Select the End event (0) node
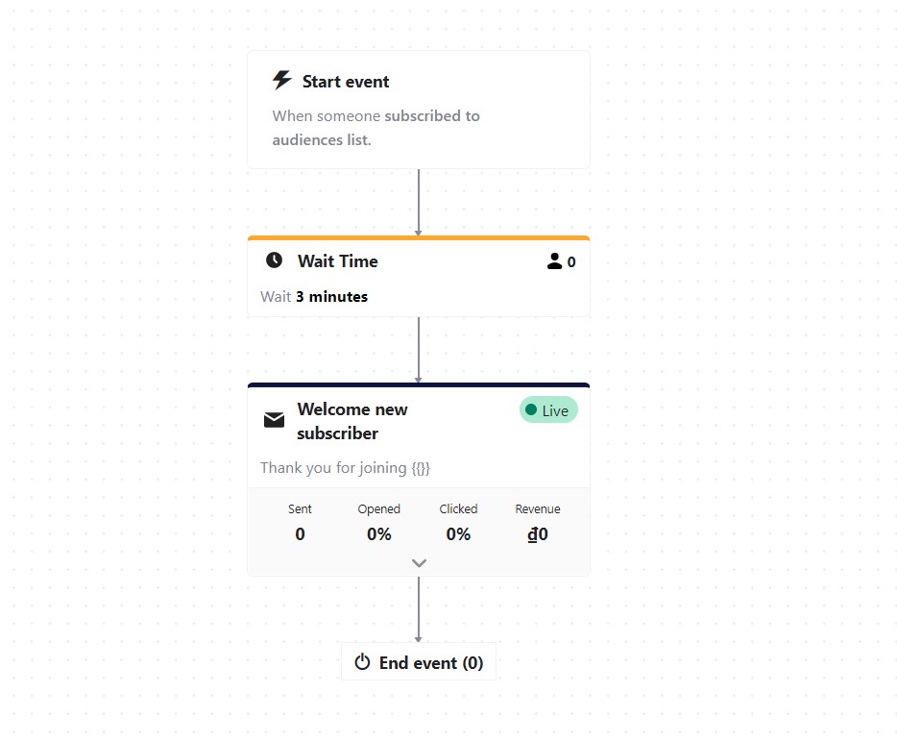The image size is (897, 742). point(419,662)
